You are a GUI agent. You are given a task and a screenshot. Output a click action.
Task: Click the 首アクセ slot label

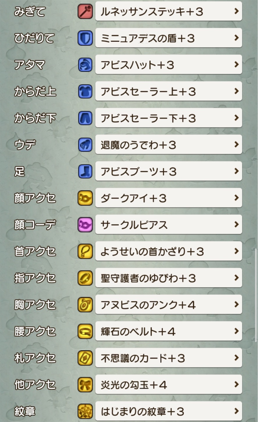[x=35, y=251]
